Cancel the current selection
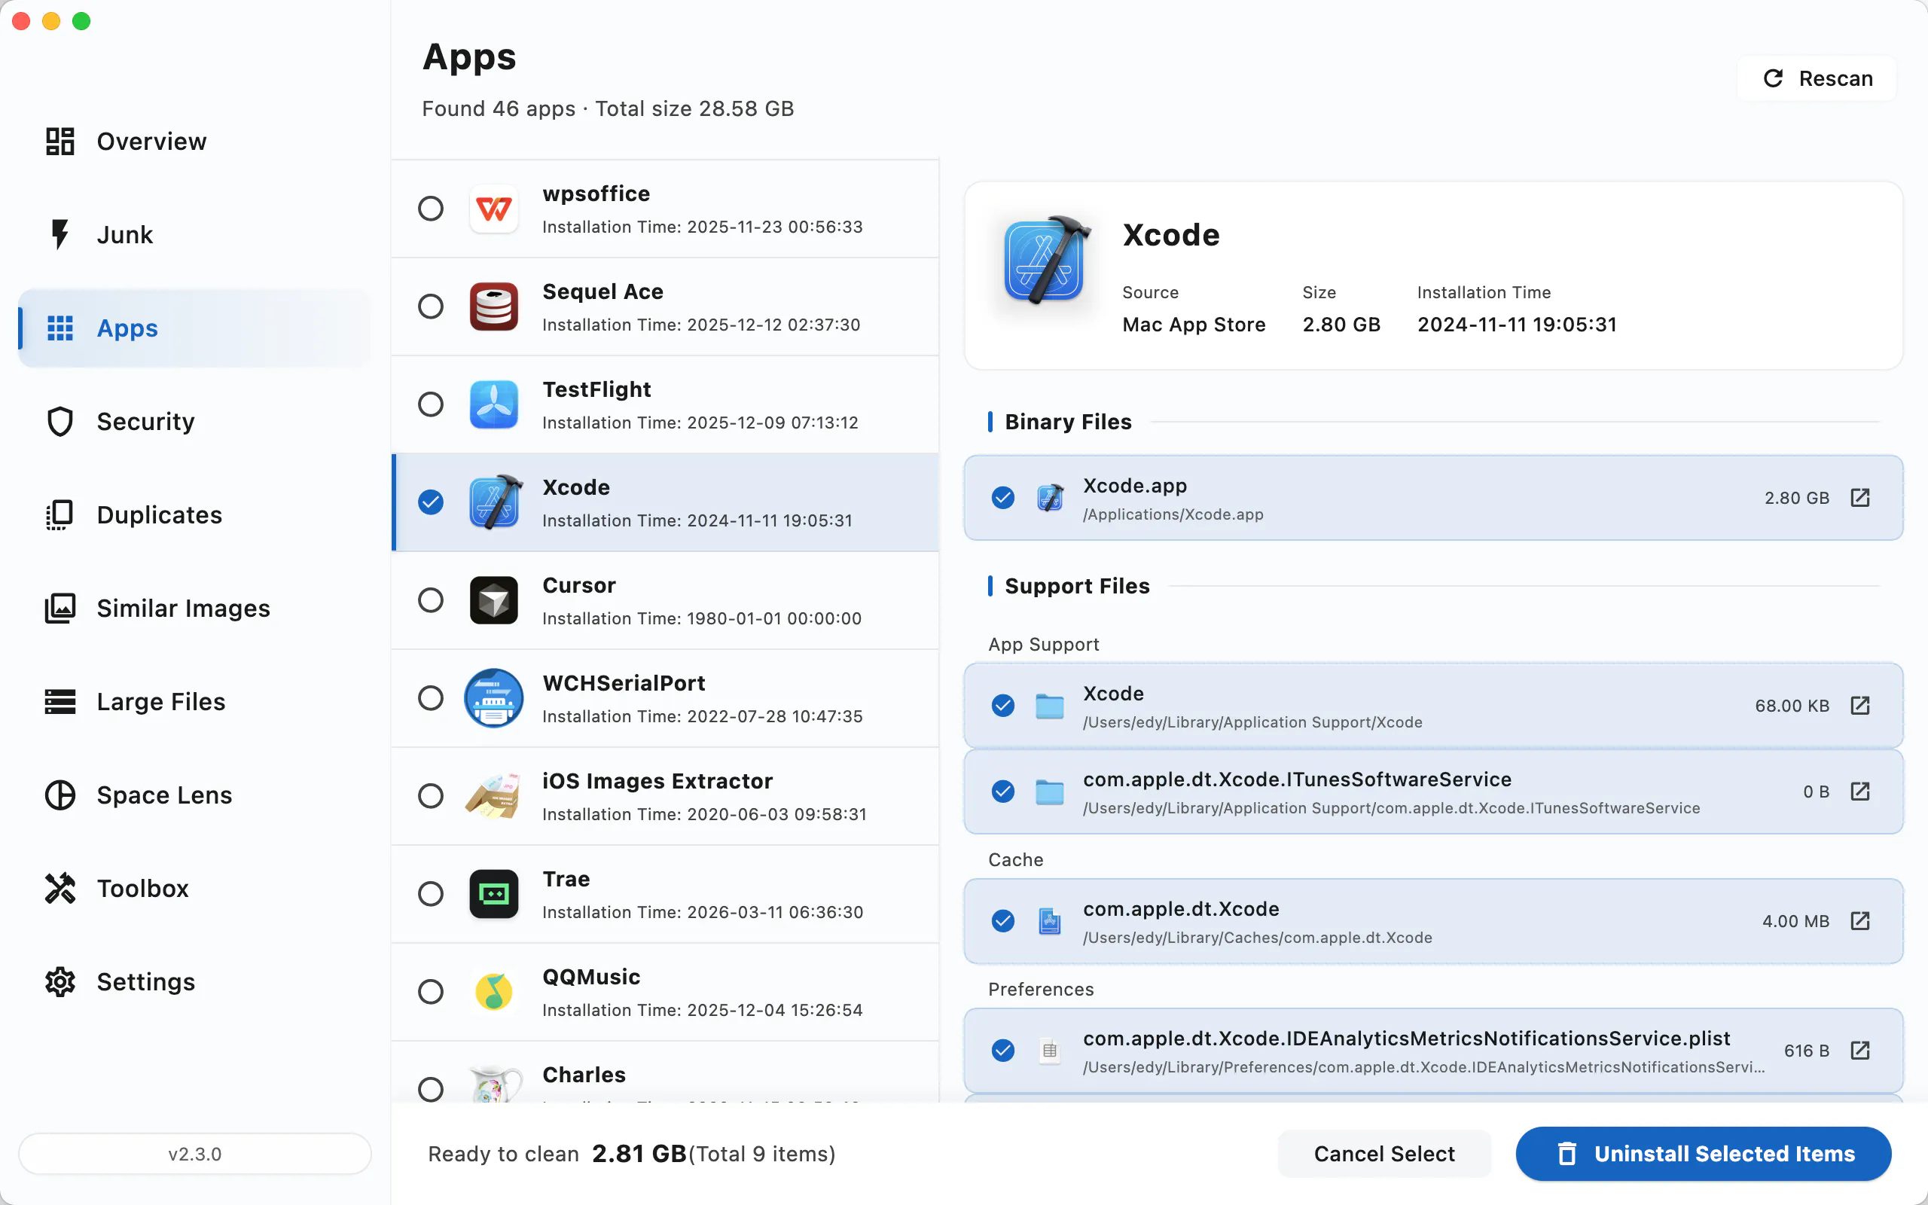The width and height of the screenshot is (1928, 1205). click(x=1383, y=1153)
